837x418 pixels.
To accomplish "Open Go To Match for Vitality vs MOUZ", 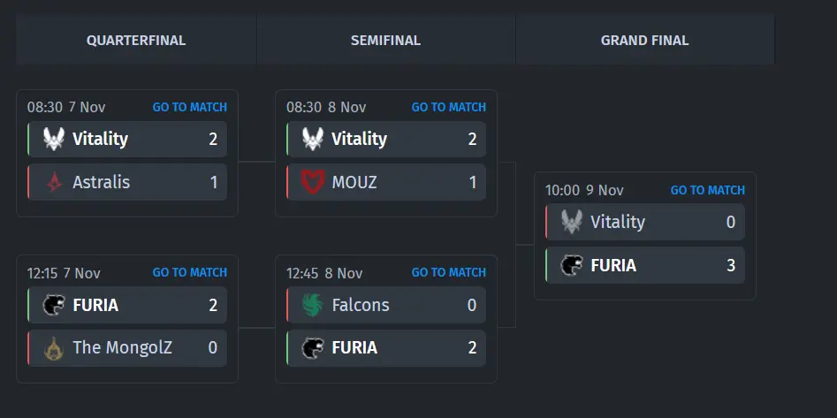I will pos(448,107).
